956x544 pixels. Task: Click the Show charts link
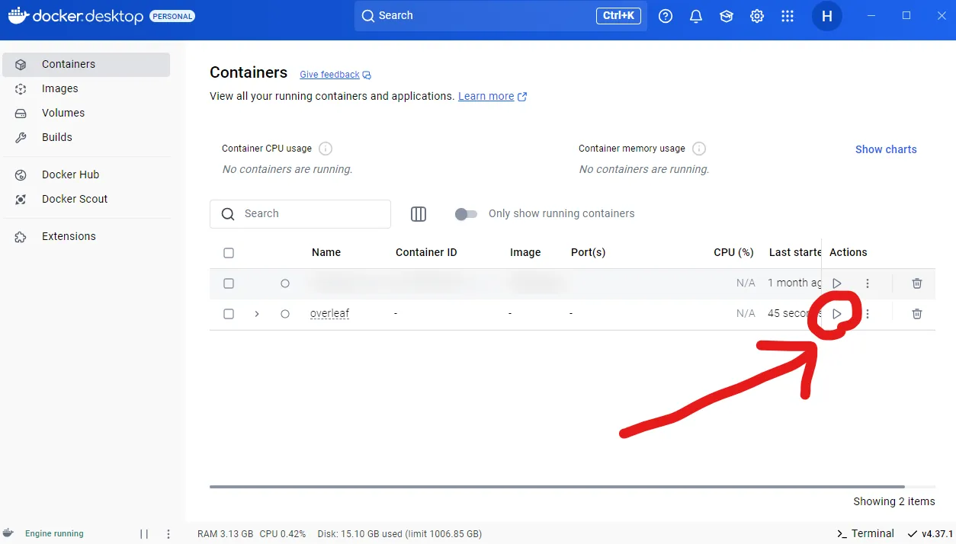(x=886, y=149)
